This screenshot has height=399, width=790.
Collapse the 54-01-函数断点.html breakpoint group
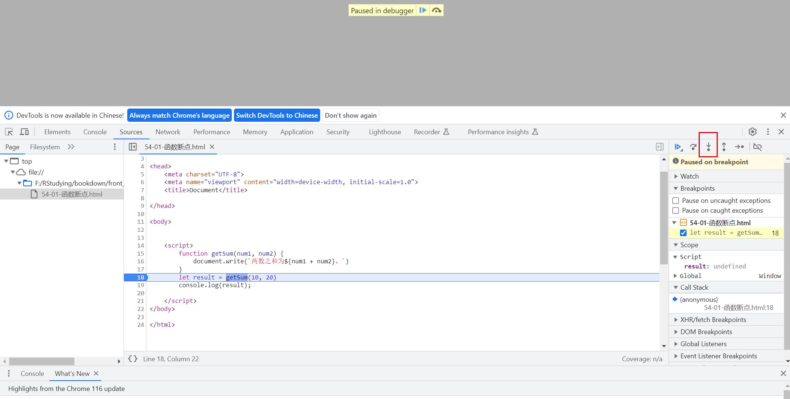click(x=674, y=223)
